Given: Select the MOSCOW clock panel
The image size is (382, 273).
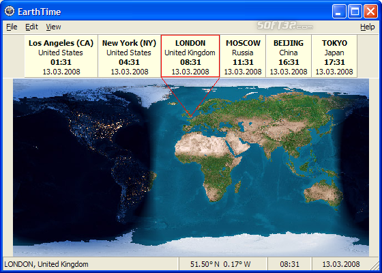Looking at the screenshot, I should (243, 56).
